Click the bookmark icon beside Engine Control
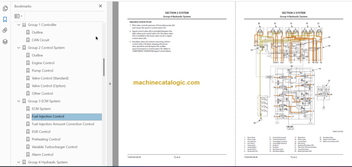This screenshot has width=352, height=167. [x=28, y=63]
